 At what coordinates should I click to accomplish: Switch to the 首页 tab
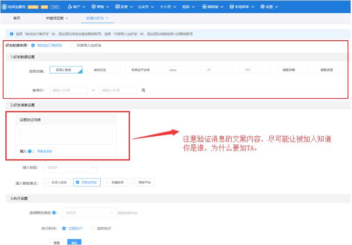[x=17, y=18]
